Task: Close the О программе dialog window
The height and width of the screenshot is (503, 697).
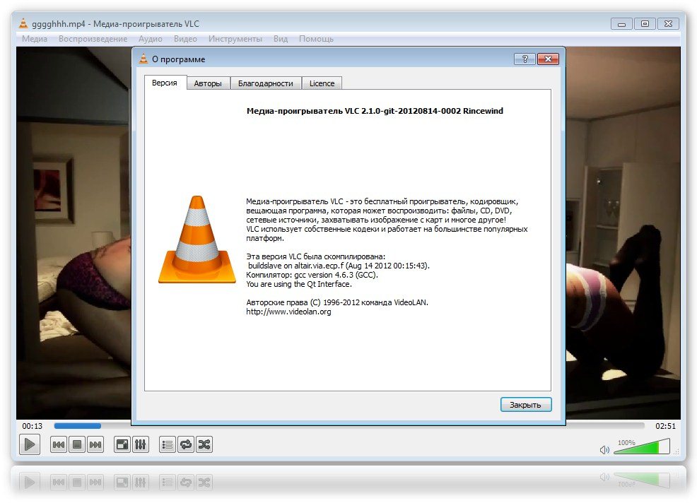Action: (x=548, y=59)
